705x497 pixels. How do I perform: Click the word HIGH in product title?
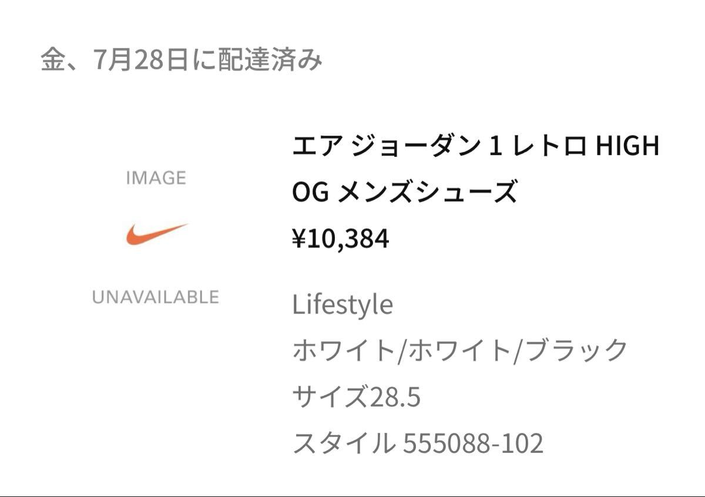pos(627,146)
